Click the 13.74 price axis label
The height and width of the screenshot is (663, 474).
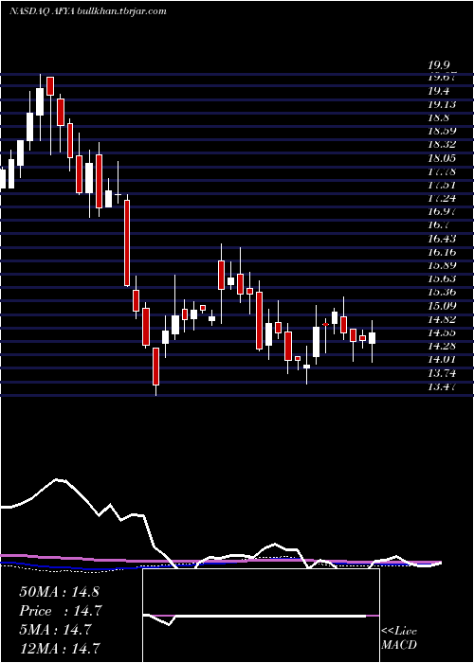442,373
